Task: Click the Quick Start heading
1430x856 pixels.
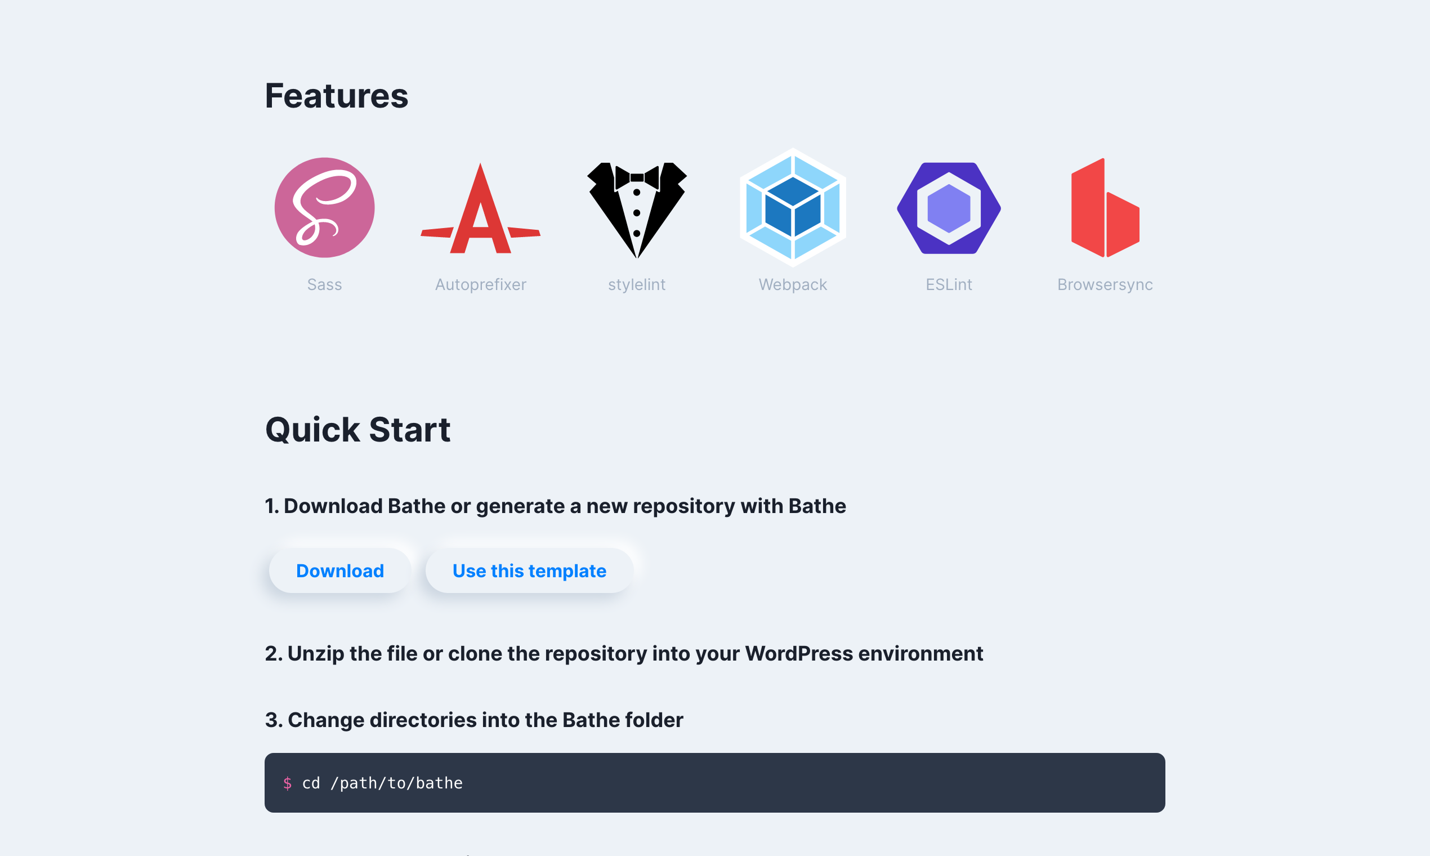Action: [357, 430]
